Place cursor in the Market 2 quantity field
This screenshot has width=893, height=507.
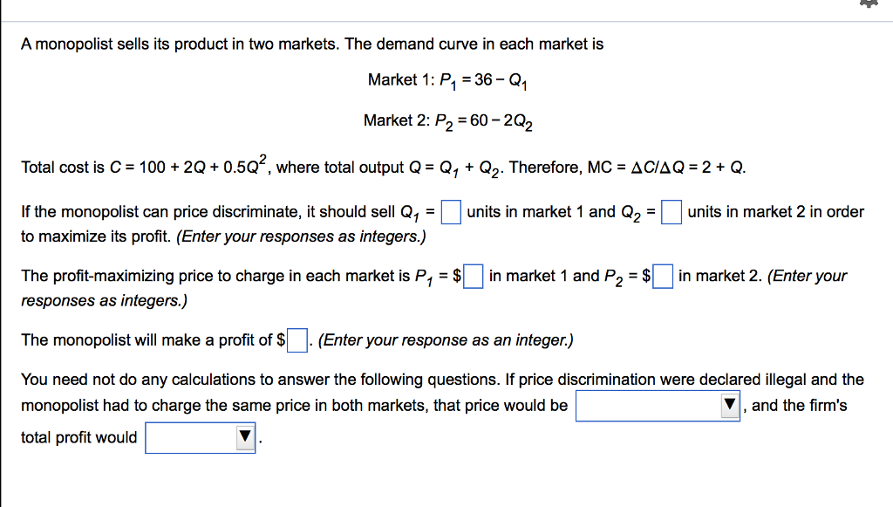tap(671, 211)
